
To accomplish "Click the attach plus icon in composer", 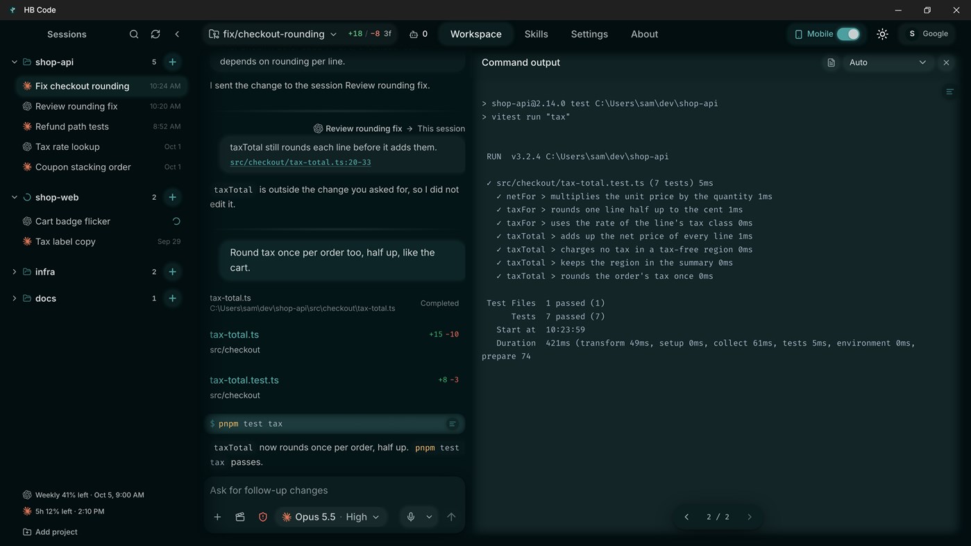I will 217,517.
